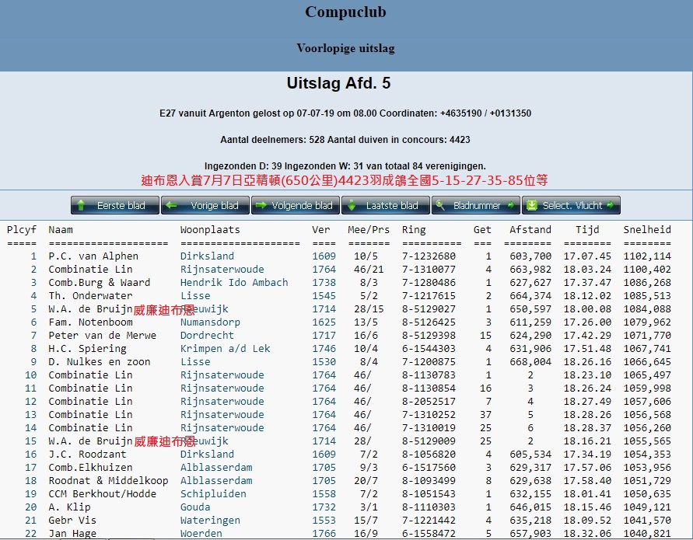693x540 pixels.
Task: Select time '18.32.06'
Action: (x=587, y=534)
